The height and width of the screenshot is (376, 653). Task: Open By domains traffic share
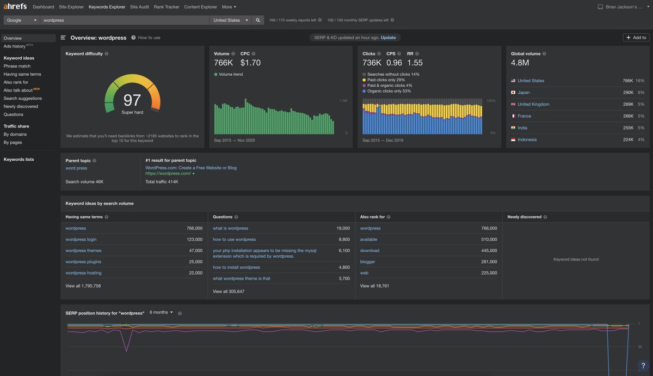click(15, 134)
